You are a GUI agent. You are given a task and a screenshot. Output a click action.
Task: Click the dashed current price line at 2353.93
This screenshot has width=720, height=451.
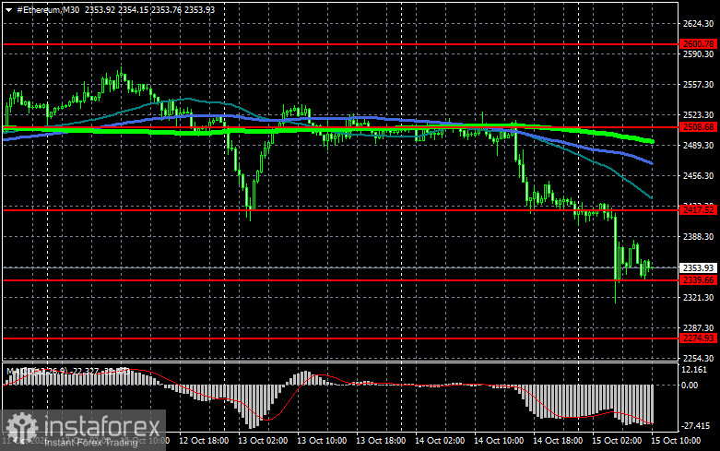click(x=340, y=267)
